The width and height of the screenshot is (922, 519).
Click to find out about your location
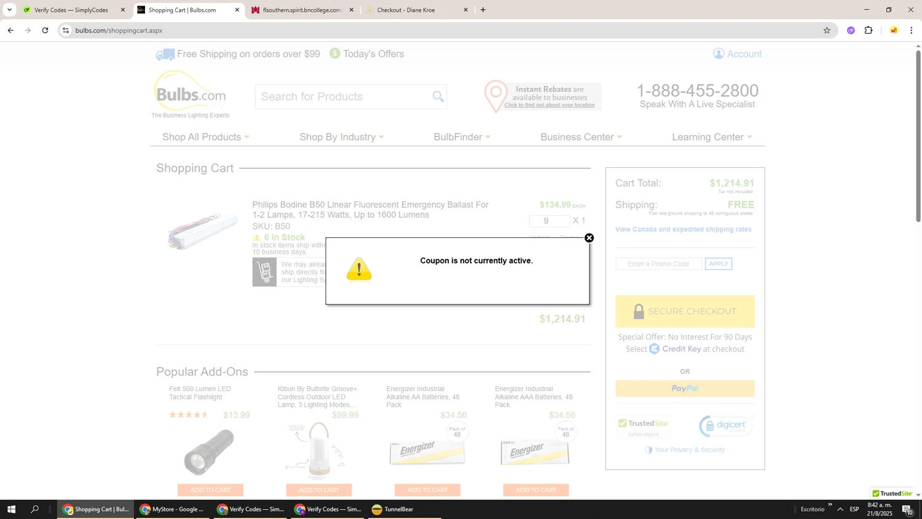[550, 105]
